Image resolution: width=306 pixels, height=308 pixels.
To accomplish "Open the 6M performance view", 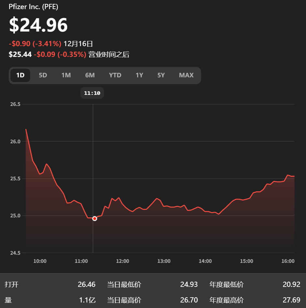I will [90, 75].
